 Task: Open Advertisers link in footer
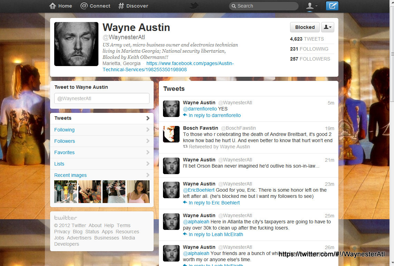point(79,238)
